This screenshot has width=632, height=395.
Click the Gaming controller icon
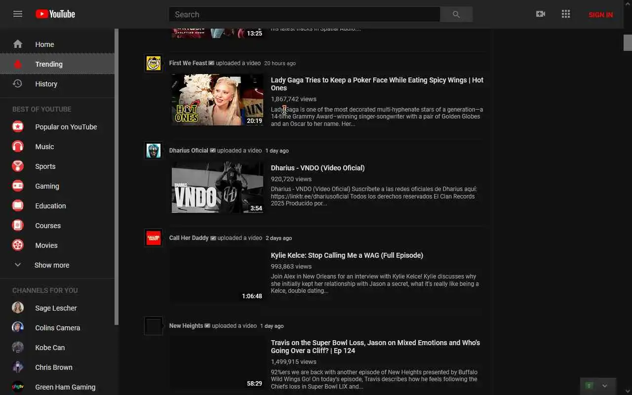pyautogui.click(x=18, y=186)
